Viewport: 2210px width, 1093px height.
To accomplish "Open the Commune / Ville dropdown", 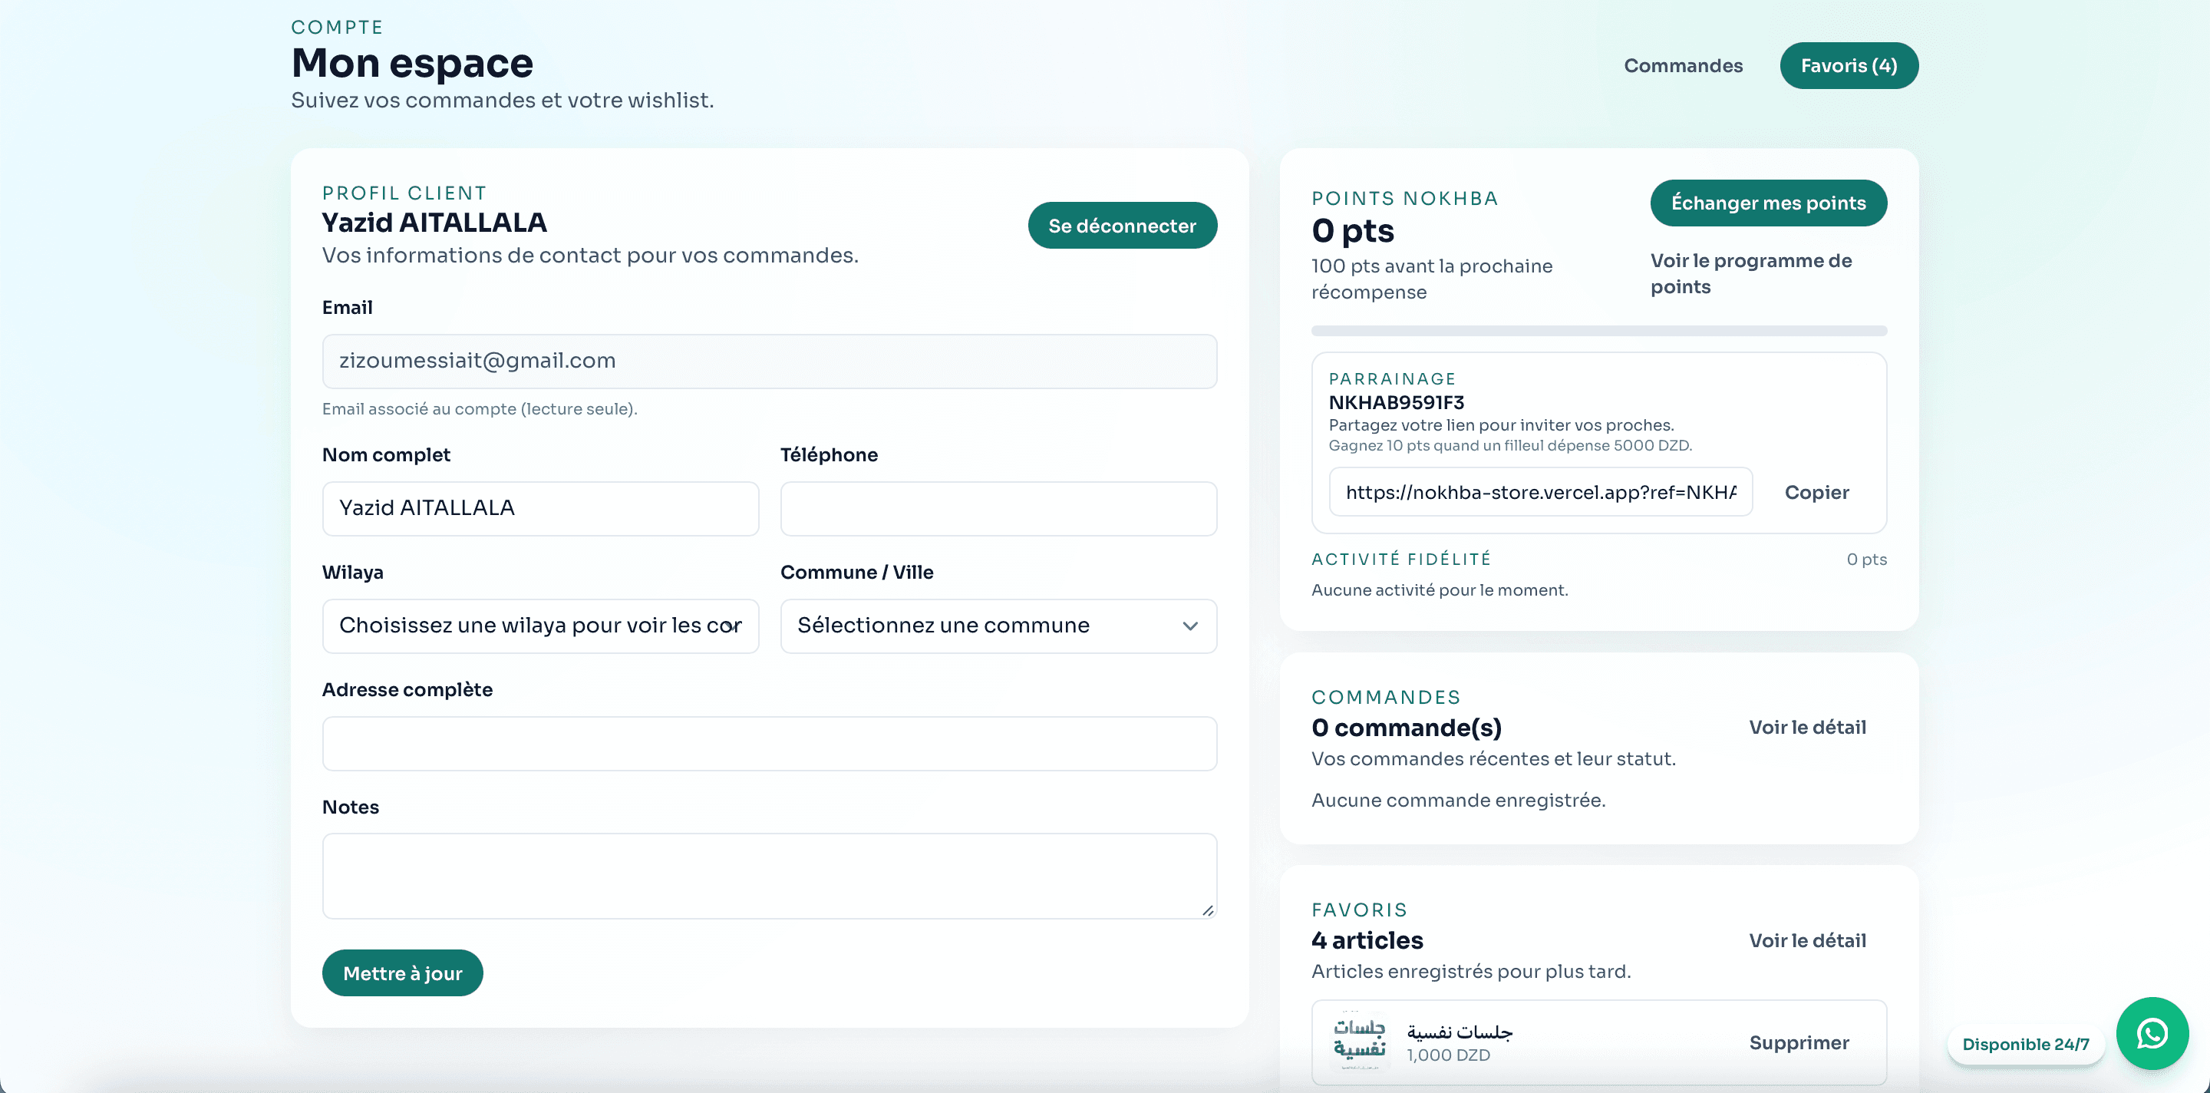I will [x=998, y=626].
